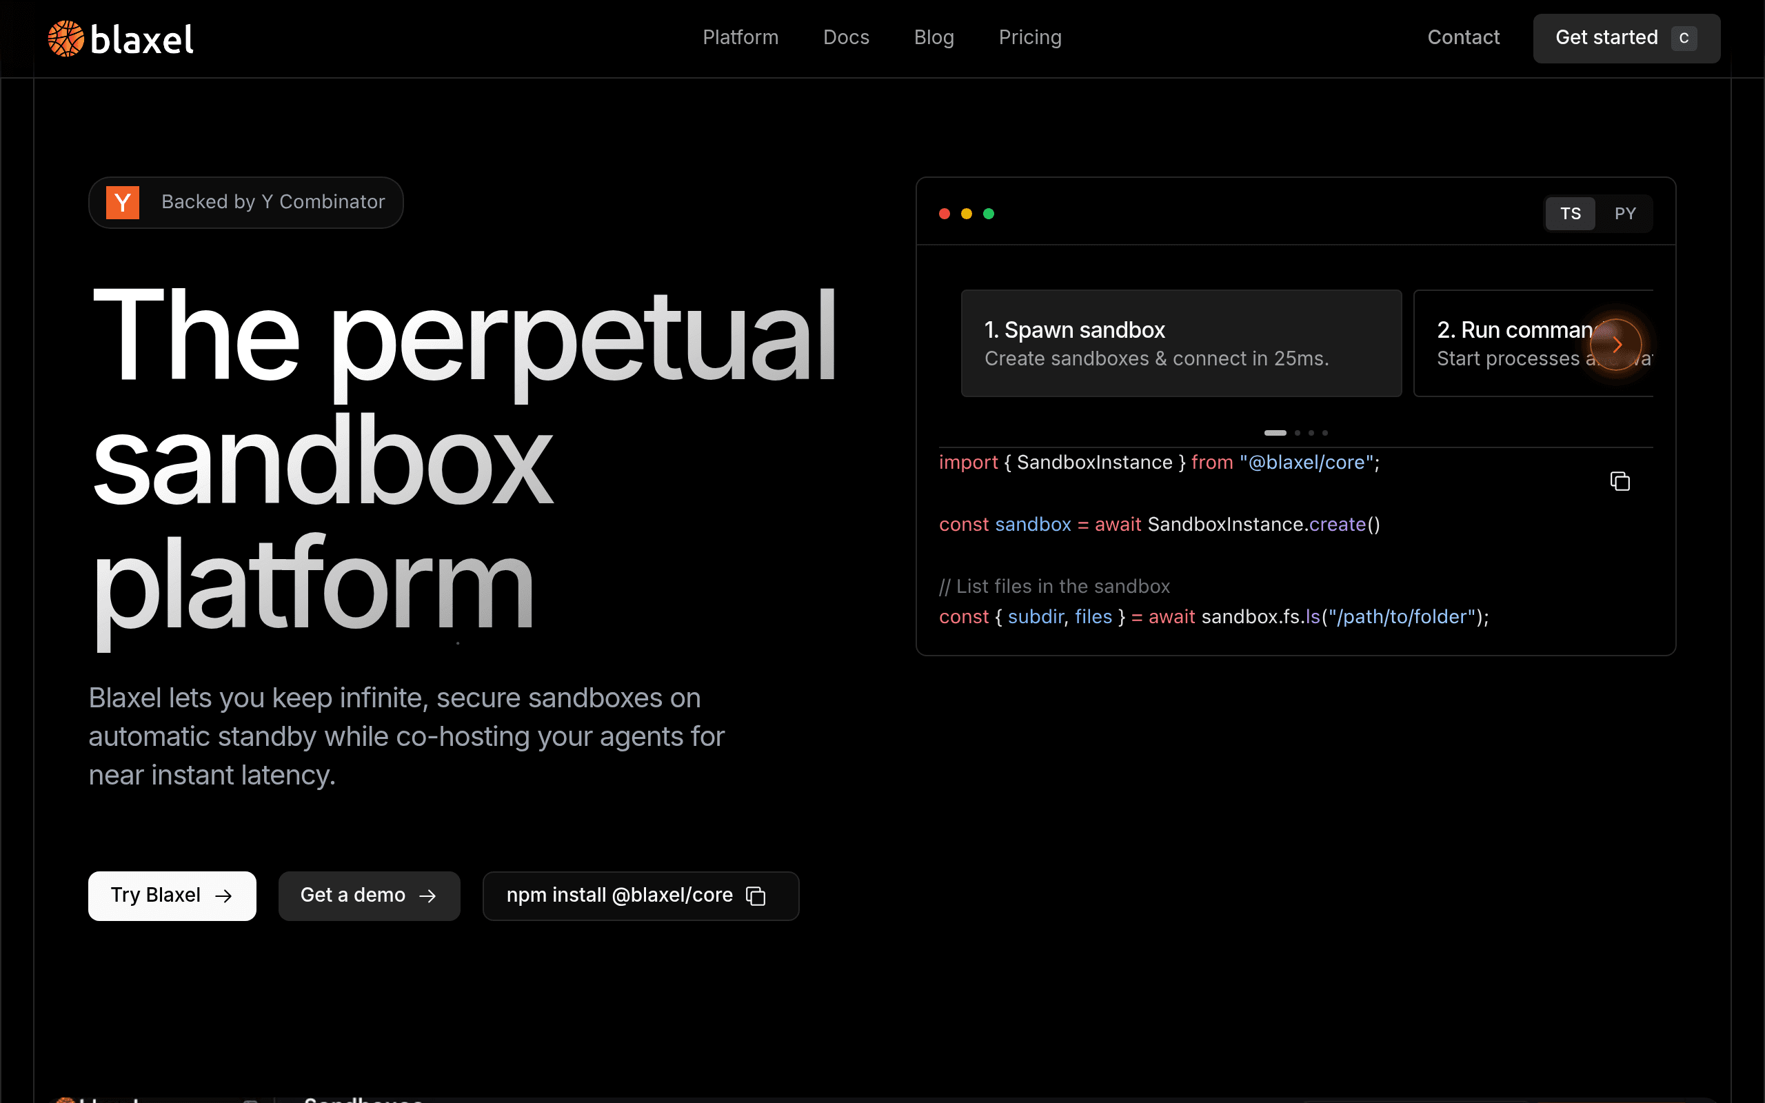Jump to second carousel pagination dot
This screenshot has height=1103, width=1765.
(1298, 433)
